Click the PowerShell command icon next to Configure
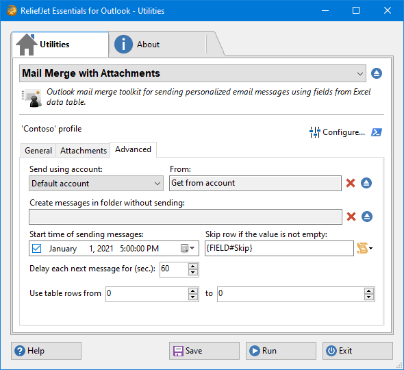Image resolution: width=404 pixels, height=370 pixels. pyautogui.click(x=377, y=132)
